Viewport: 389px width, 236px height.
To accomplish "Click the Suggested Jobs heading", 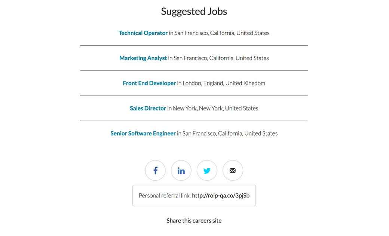I will (194, 12).
